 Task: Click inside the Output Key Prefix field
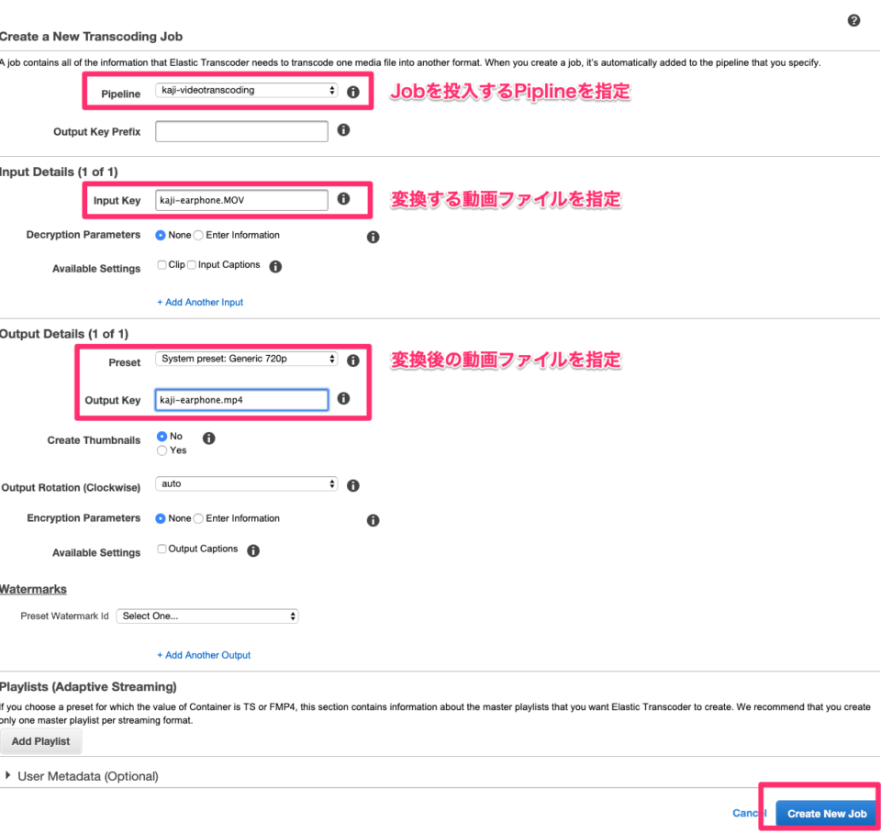coord(240,131)
